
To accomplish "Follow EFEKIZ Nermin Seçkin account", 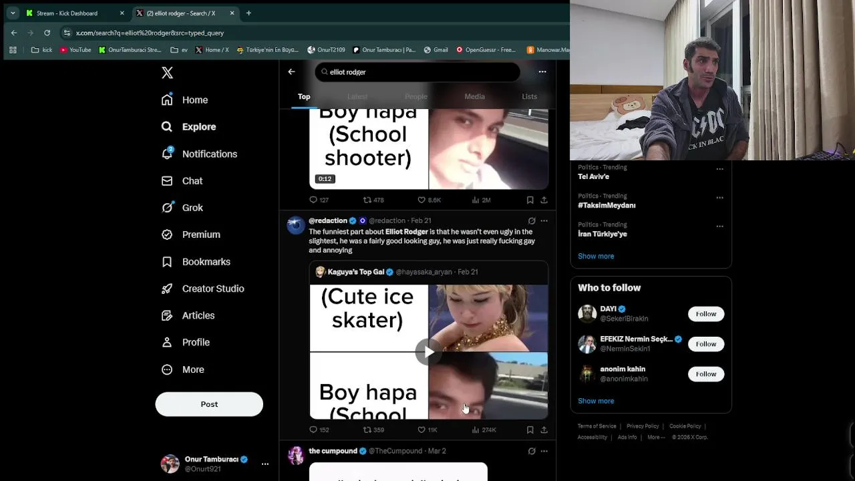I will [x=706, y=344].
